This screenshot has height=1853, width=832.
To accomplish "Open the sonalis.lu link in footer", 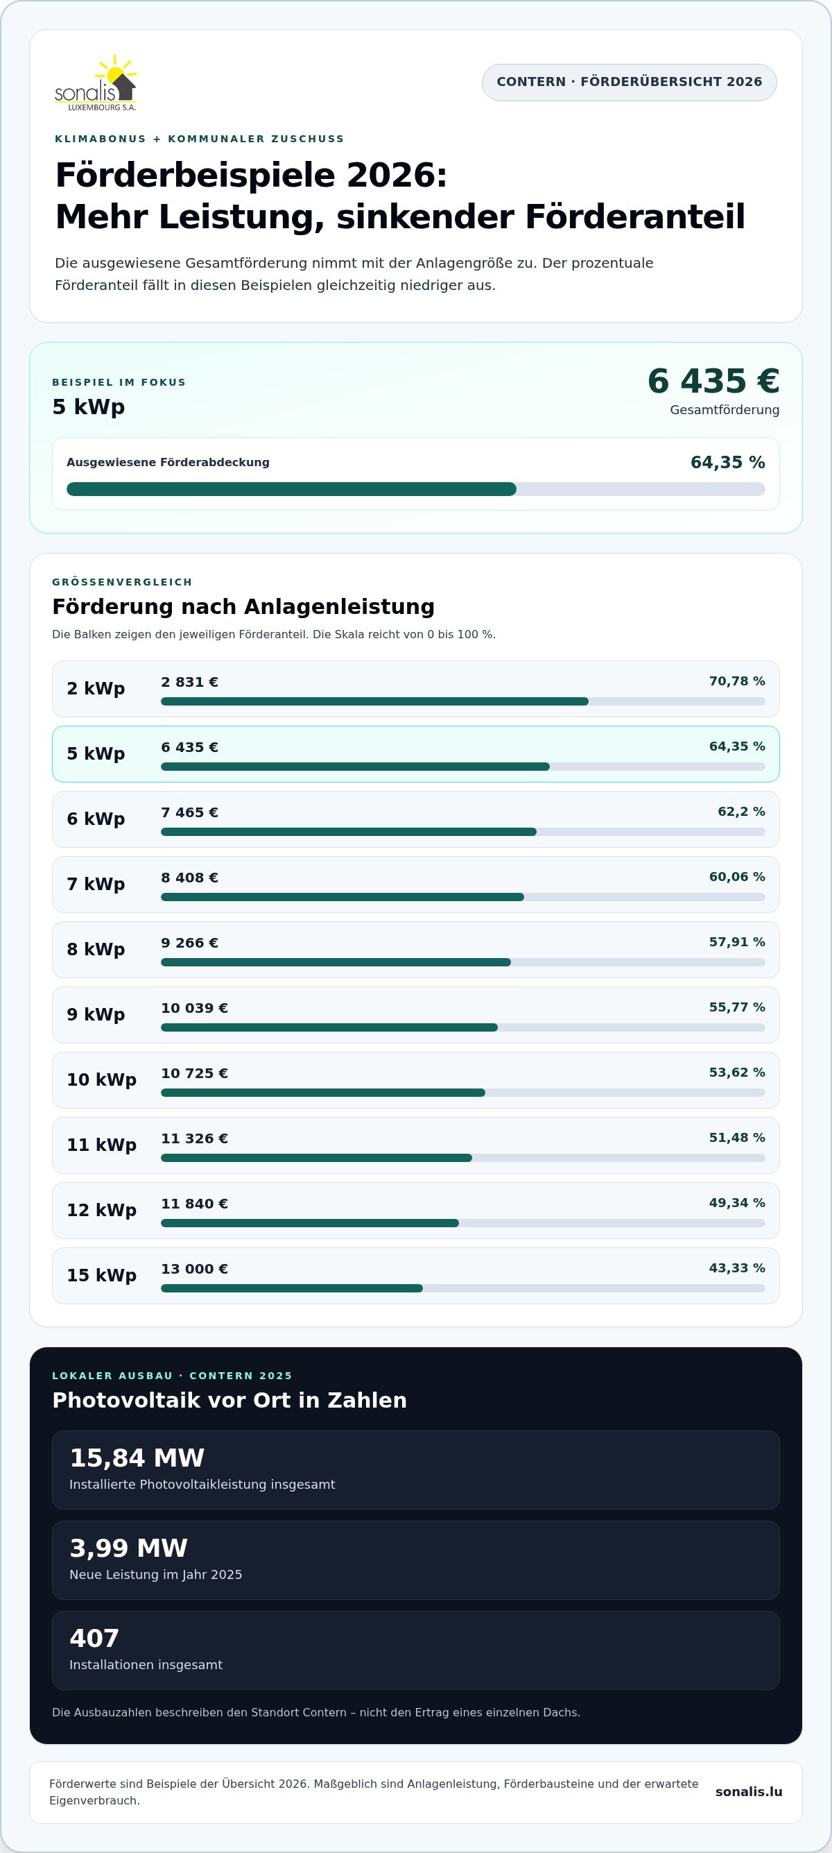I will 749,1792.
